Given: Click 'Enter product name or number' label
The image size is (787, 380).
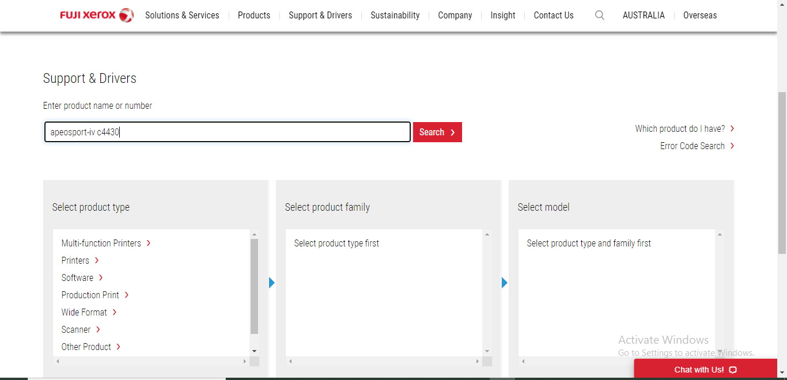Looking at the screenshot, I should 98,106.
